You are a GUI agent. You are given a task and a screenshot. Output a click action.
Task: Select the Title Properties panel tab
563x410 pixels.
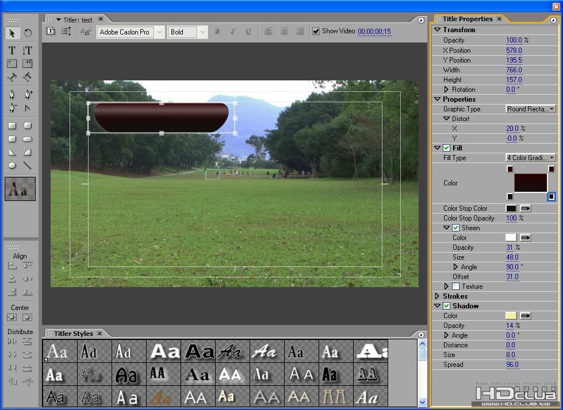tap(467, 19)
